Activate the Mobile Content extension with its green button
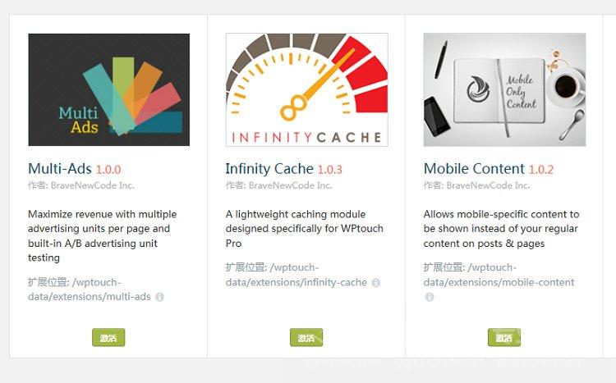Screen dimensions: 616x383 coord(504,337)
